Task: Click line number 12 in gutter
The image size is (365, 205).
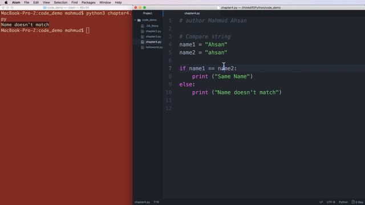Action: click(169, 108)
